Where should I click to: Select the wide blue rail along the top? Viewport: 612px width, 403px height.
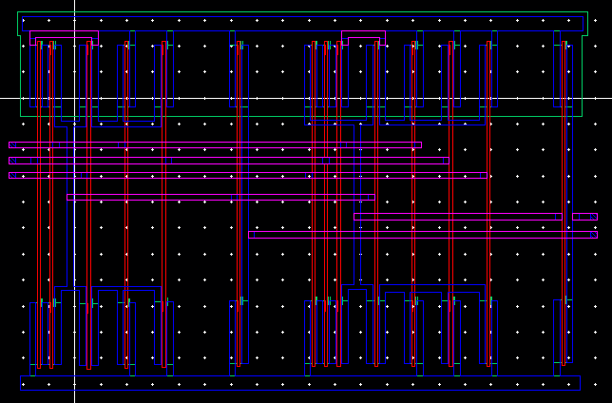coord(302,24)
